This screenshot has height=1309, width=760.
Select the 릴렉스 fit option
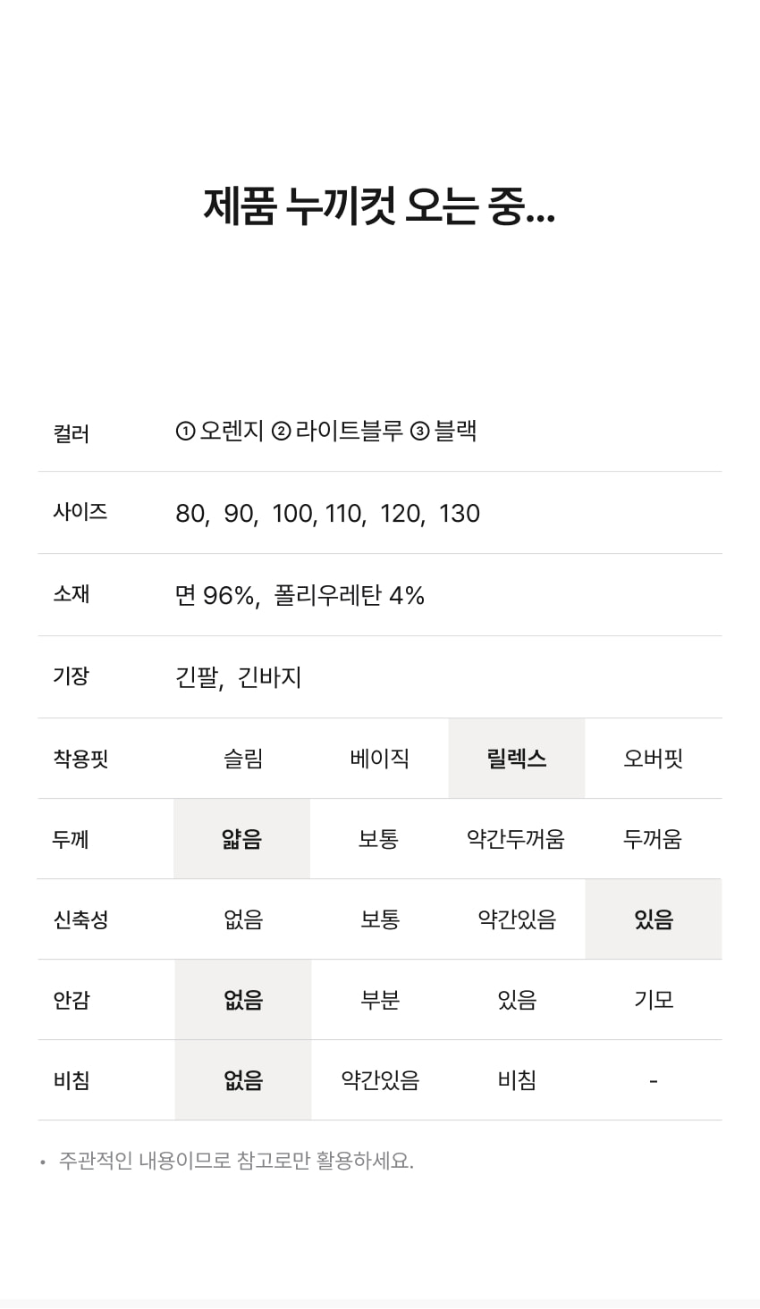(517, 759)
